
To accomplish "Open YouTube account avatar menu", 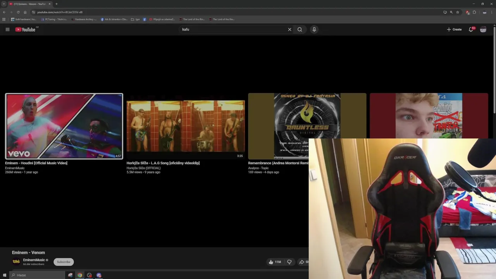I will [x=483, y=29].
